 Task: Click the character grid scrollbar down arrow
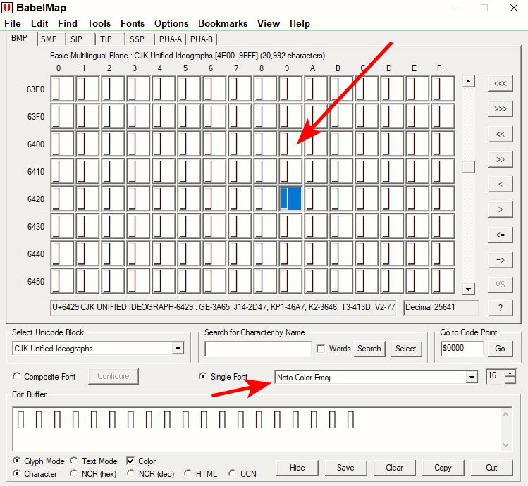click(x=468, y=289)
